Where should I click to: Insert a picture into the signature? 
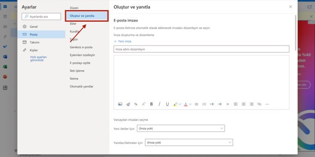(x=120, y=104)
